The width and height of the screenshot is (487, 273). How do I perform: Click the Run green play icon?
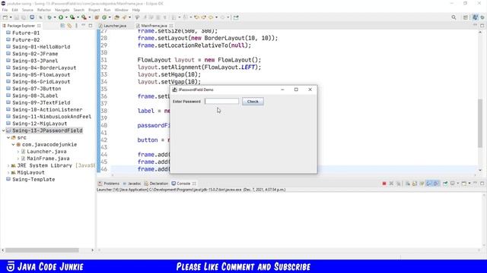pyautogui.click(x=61, y=17)
